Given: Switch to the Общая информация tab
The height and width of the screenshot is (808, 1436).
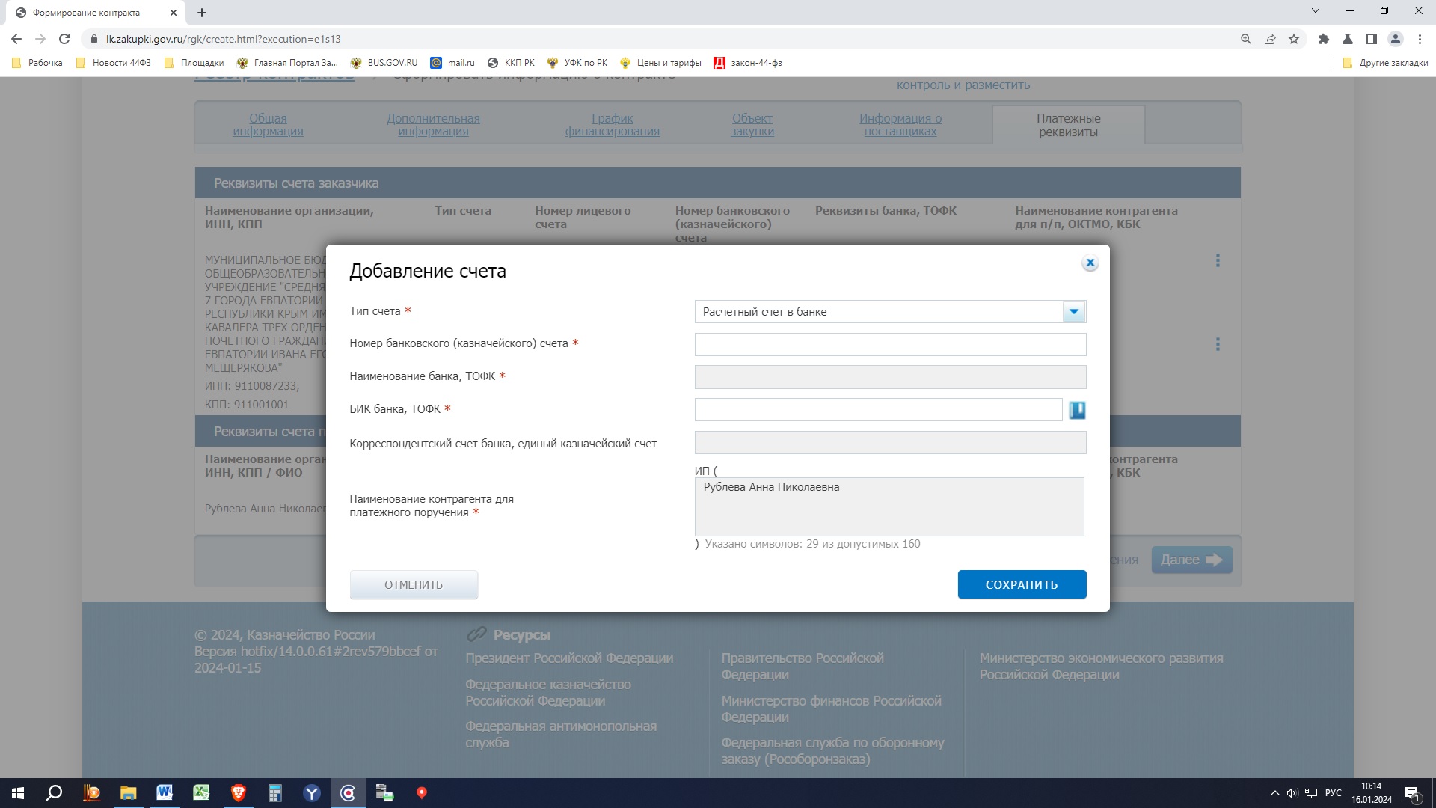Looking at the screenshot, I should click(268, 125).
